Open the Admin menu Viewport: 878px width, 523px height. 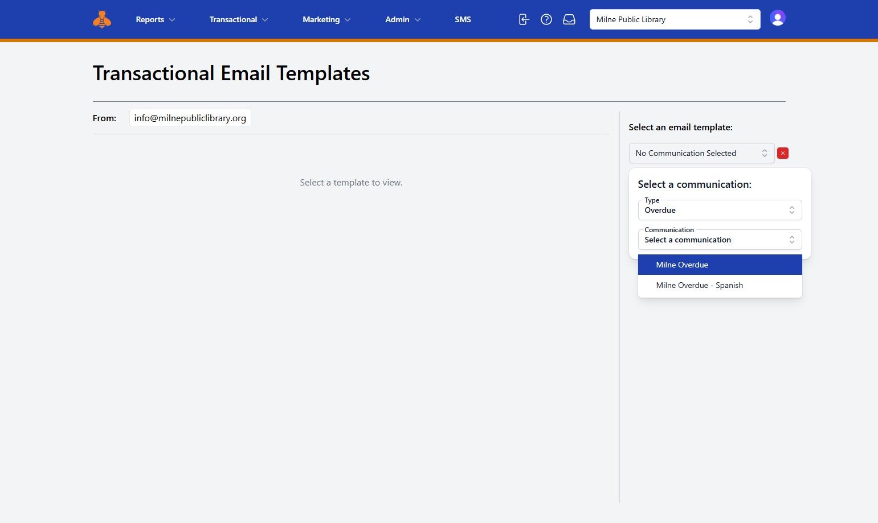[403, 19]
